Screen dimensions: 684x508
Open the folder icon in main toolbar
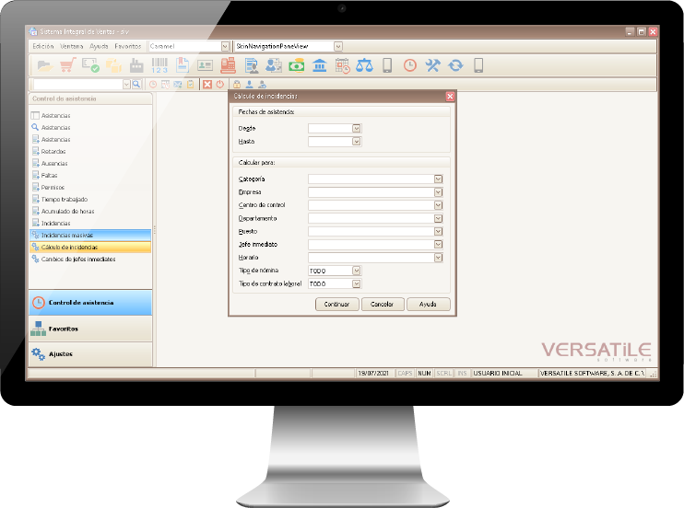click(45, 65)
